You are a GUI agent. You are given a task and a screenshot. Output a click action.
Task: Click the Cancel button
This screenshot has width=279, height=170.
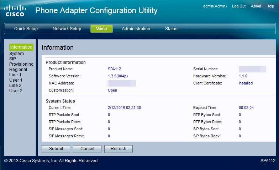[87, 149]
